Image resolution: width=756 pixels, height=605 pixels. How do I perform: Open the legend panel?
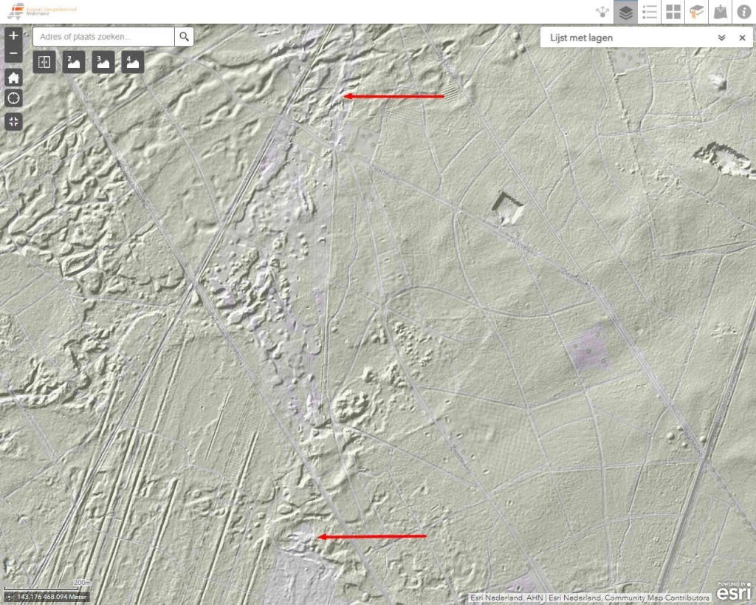click(x=650, y=12)
